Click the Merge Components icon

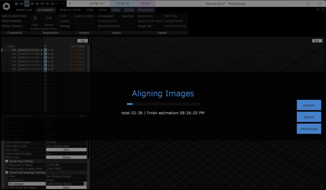(x=49, y=18)
